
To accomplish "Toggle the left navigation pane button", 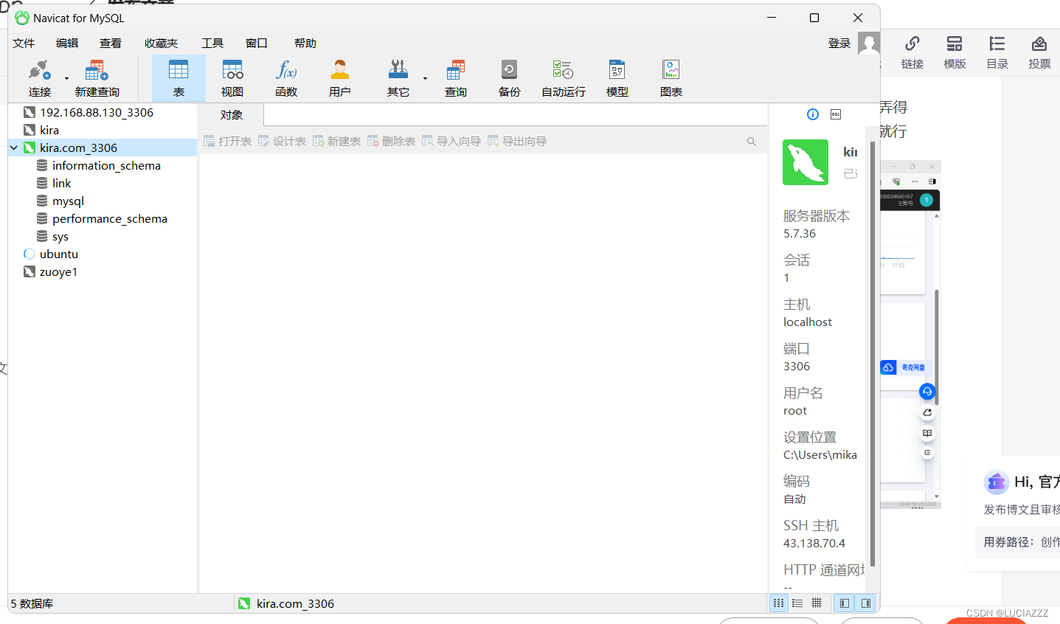I will (x=845, y=603).
